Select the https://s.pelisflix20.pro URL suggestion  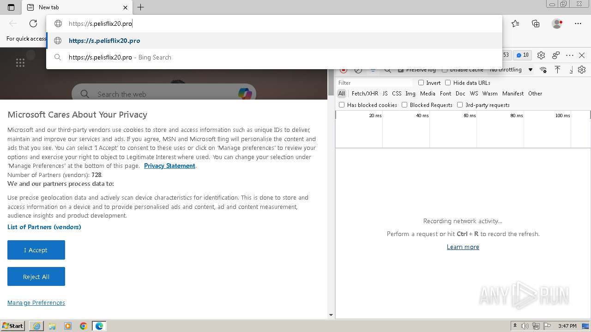274,41
